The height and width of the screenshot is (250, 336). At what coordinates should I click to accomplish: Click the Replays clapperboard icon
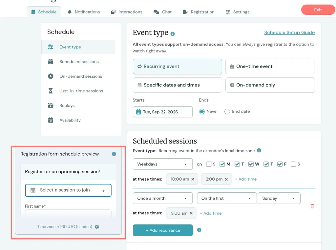51,106
